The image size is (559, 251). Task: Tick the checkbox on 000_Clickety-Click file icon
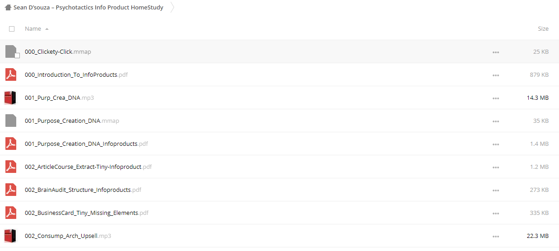tap(17, 56)
